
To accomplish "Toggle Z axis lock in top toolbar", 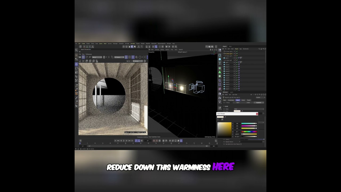I will tap(90, 47).
